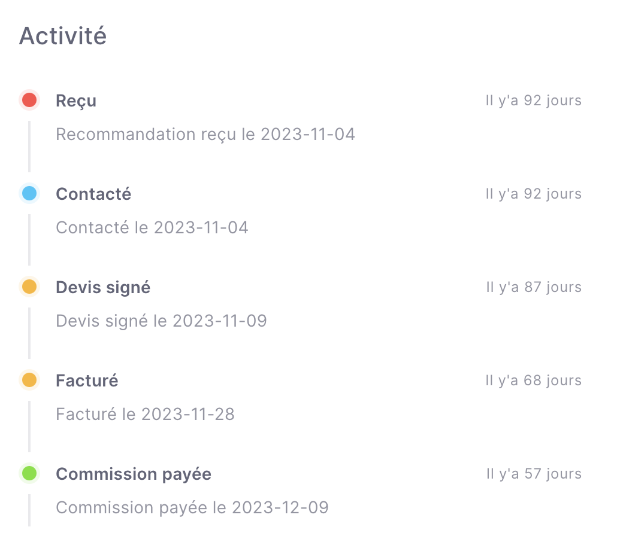Click the blue Contacté status dot
Image resolution: width=617 pixels, height=542 pixels.
point(29,193)
